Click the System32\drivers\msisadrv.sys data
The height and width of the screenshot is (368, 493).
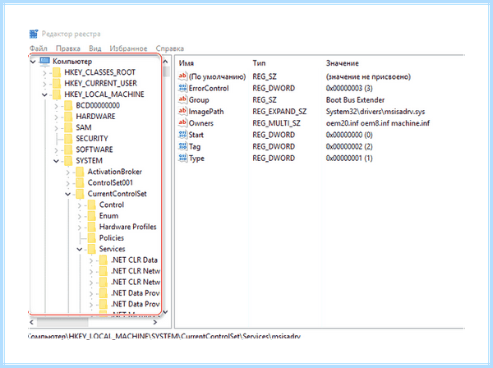click(x=376, y=112)
